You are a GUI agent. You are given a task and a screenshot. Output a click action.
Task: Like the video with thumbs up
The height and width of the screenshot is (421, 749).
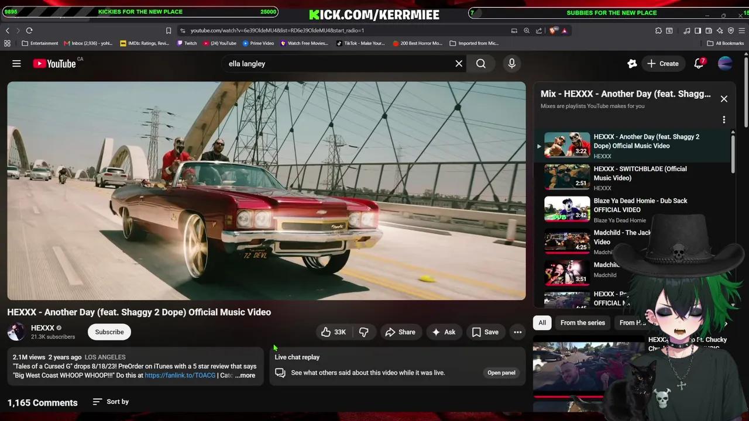click(x=334, y=332)
